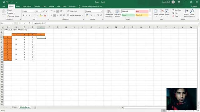The image size is (200, 112).
Task: Apply the Neutral cell style
Action: [x=142, y=15]
